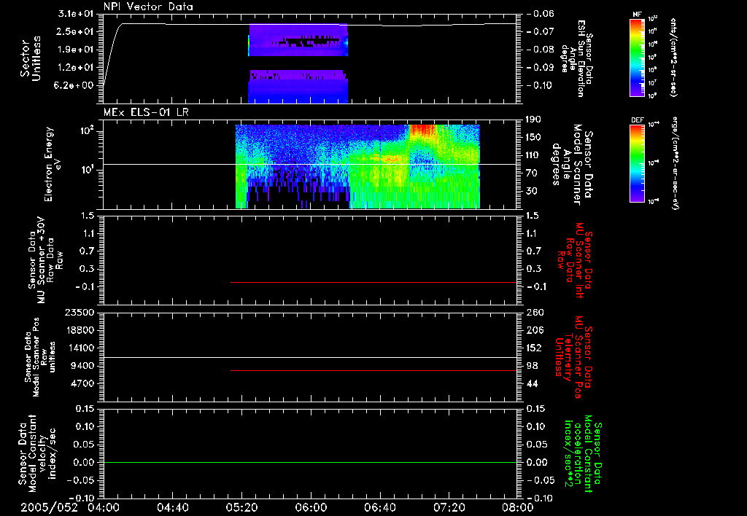Click the "2005/052" date label

(49, 507)
